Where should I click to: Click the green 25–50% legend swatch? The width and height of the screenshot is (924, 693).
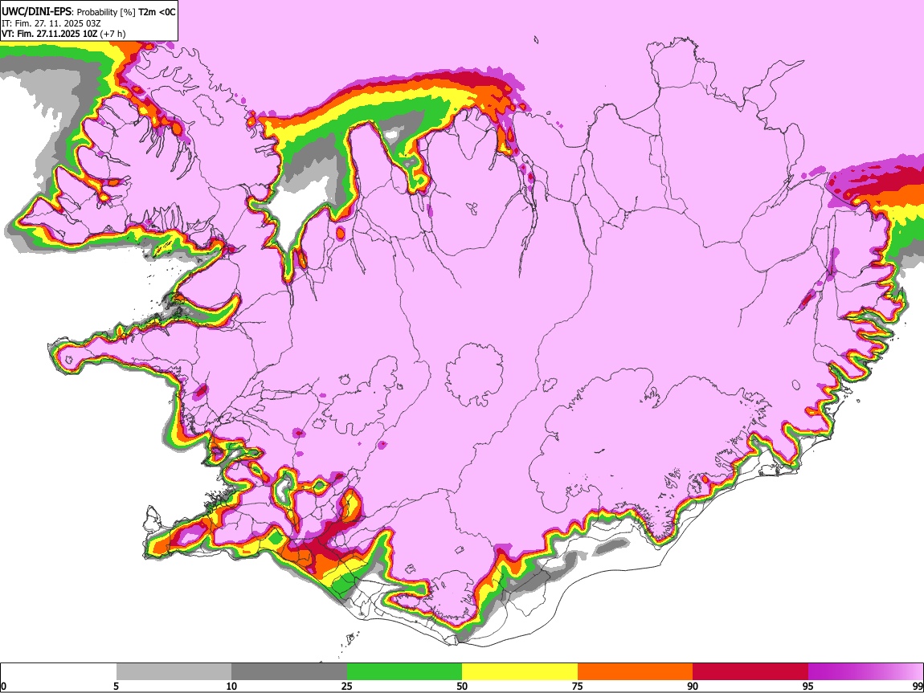(404, 672)
